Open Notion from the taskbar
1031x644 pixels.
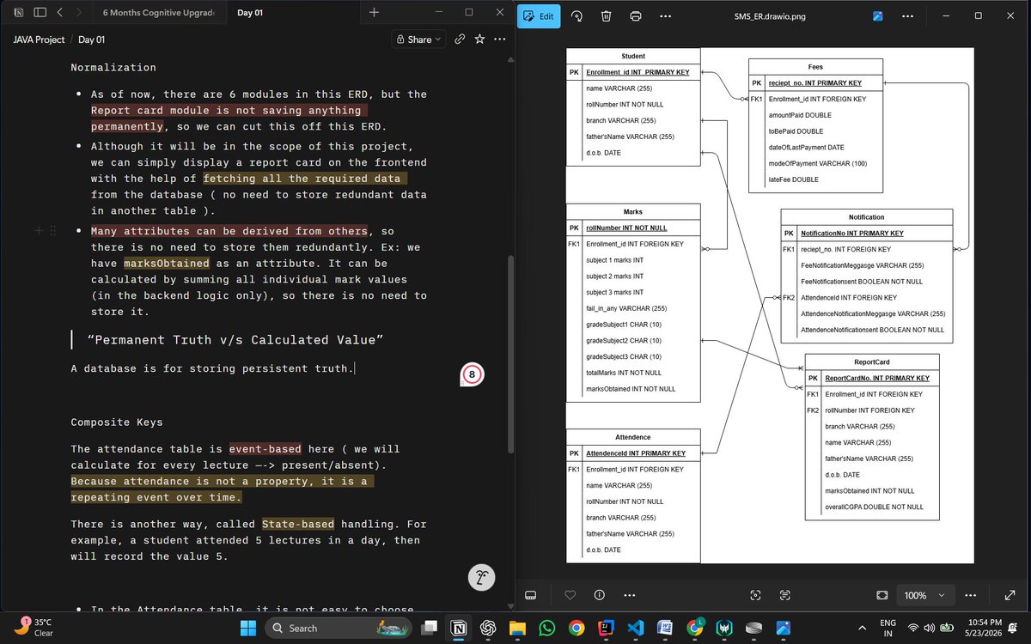(460, 628)
